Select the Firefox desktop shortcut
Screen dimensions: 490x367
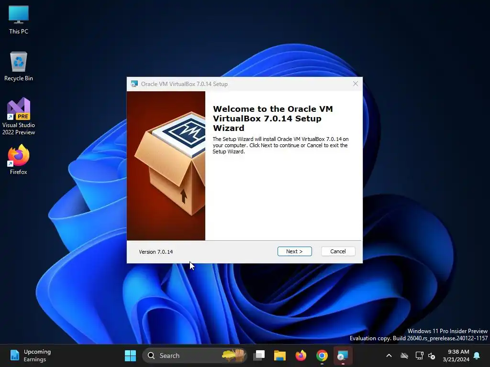[19, 160]
